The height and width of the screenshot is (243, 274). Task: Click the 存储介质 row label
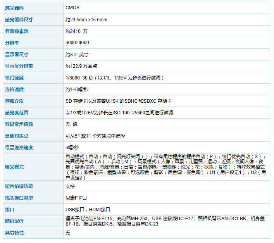coord(14,101)
